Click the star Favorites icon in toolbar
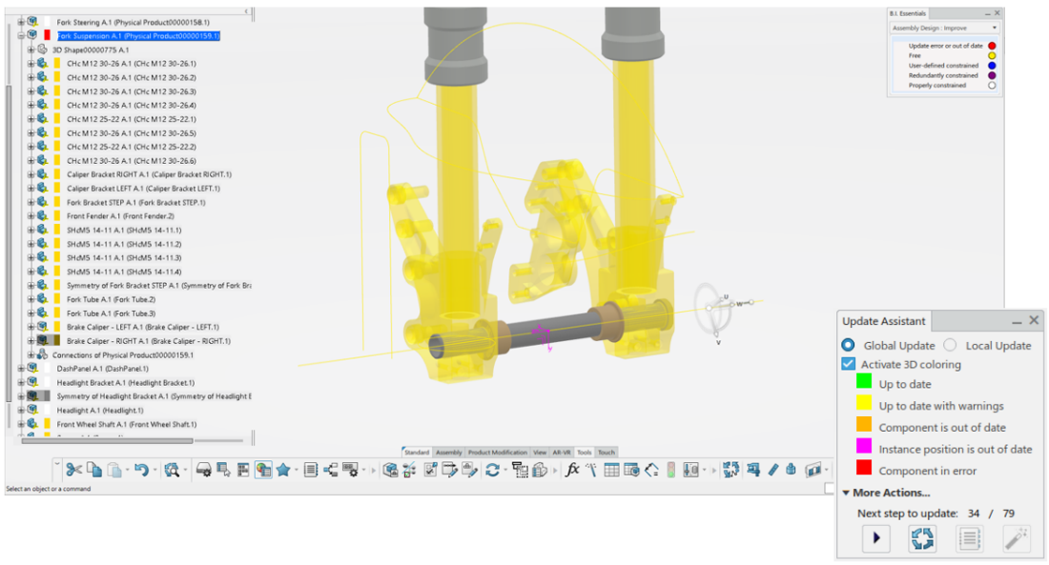Viewport: 1049px width, 565px height. (x=283, y=470)
